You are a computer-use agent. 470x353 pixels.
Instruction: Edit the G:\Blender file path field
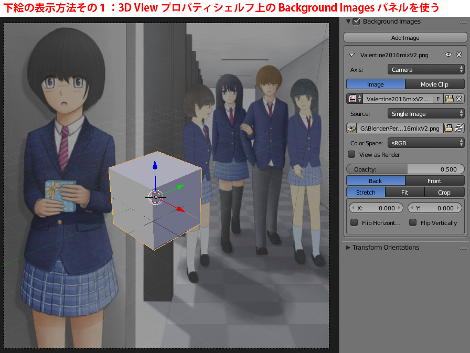[x=400, y=129]
